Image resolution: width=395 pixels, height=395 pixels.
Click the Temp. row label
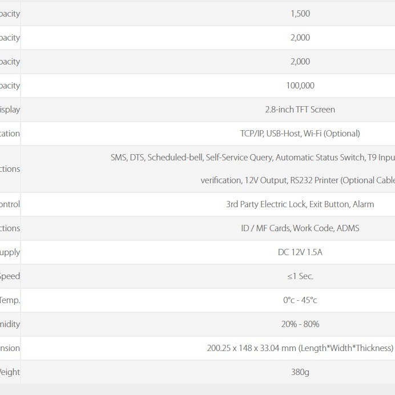click(10, 300)
